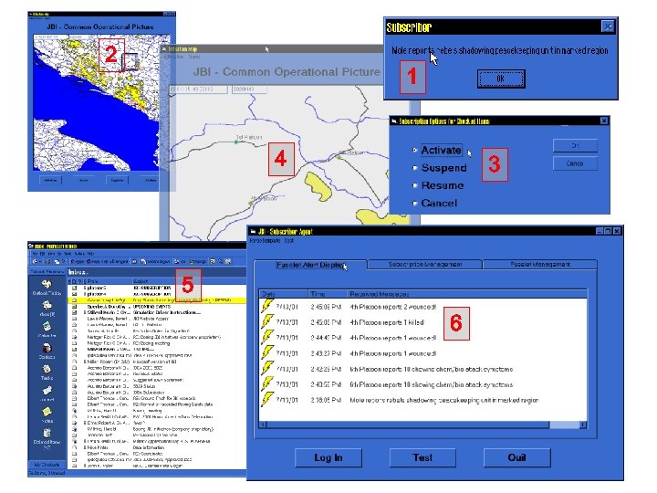Click the Received Messages column header
The width and height of the screenshot is (657, 493).
467,294
